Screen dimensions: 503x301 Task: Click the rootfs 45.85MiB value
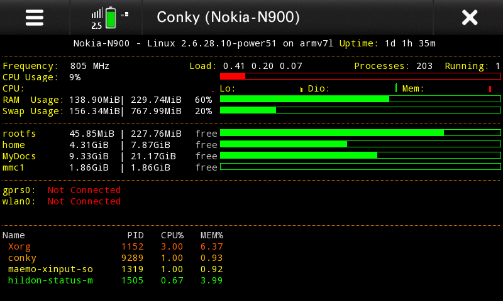(x=92, y=134)
